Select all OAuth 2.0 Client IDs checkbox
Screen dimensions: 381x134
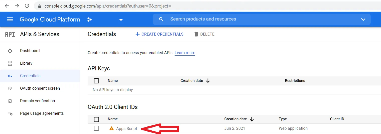(96, 119)
